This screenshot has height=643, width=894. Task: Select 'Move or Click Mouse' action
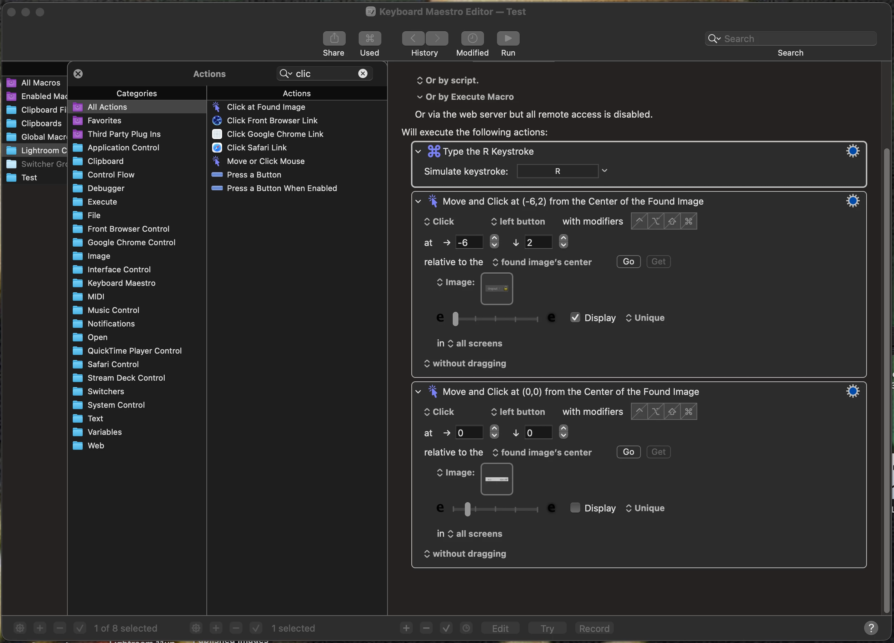point(265,161)
